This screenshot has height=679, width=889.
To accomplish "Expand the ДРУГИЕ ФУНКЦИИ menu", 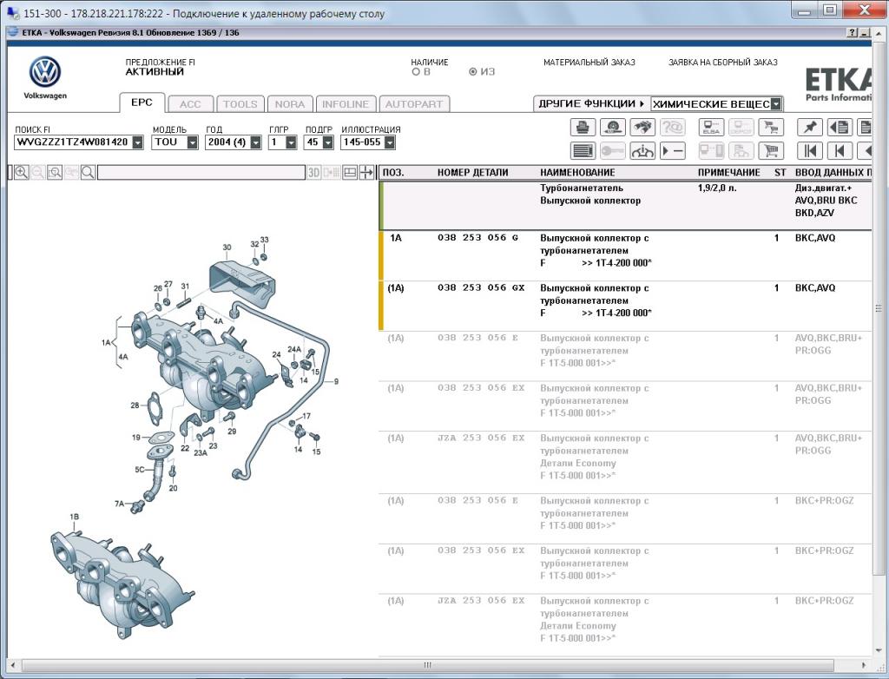I will pyautogui.click(x=591, y=104).
